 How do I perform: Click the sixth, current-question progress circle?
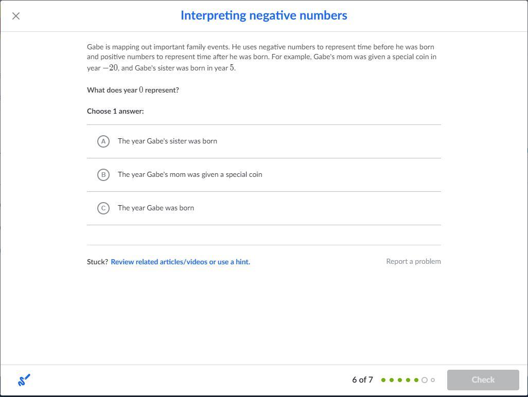(425, 380)
